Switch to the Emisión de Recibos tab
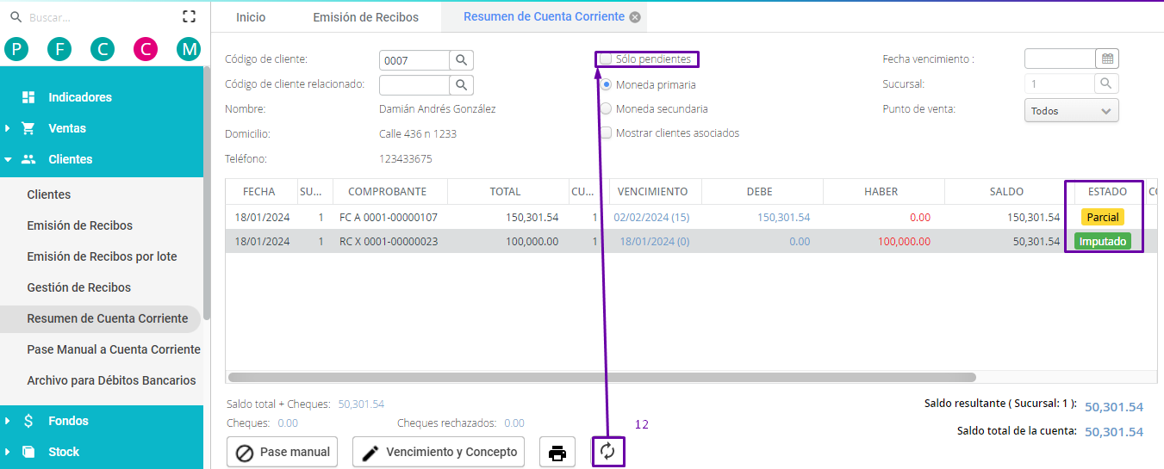Image resolution: width=1164 pixels, height=469 pixels. [365, 17]
